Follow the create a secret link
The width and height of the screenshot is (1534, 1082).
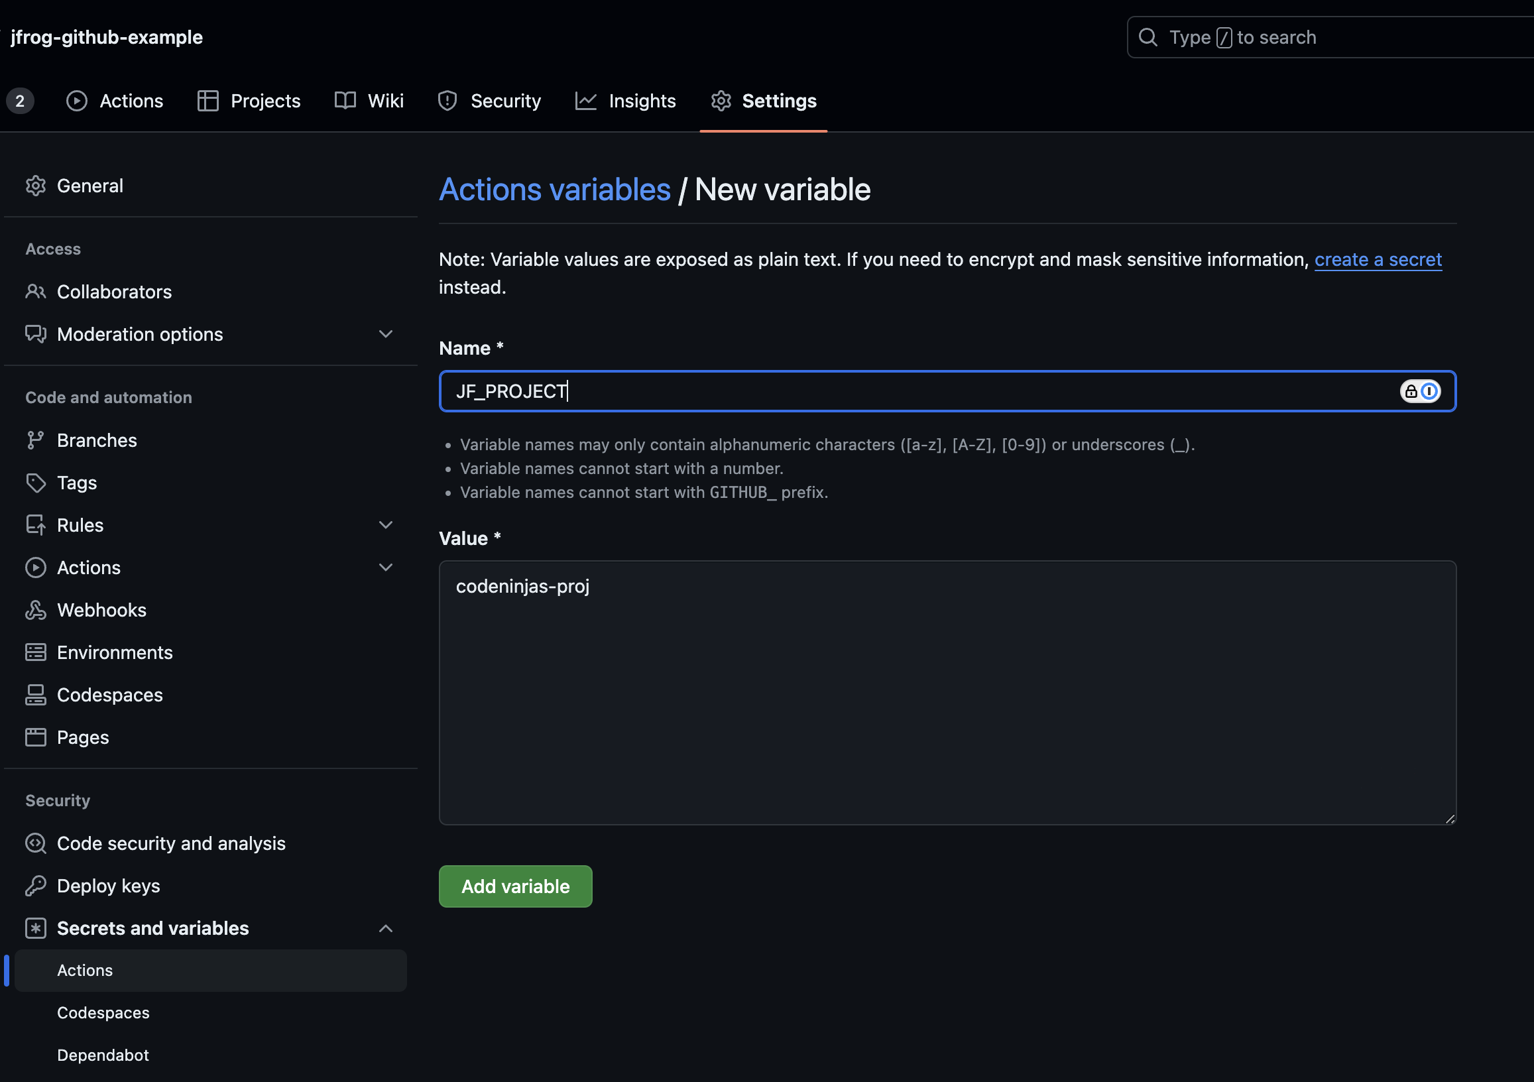(x=1378, y=259)
